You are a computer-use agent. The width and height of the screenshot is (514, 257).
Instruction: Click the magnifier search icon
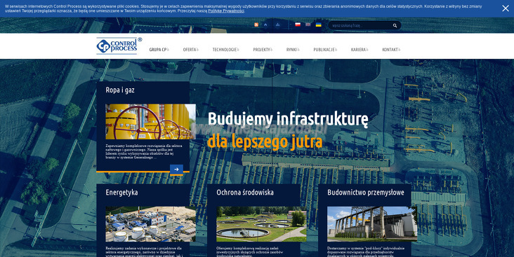coord(395,25)
